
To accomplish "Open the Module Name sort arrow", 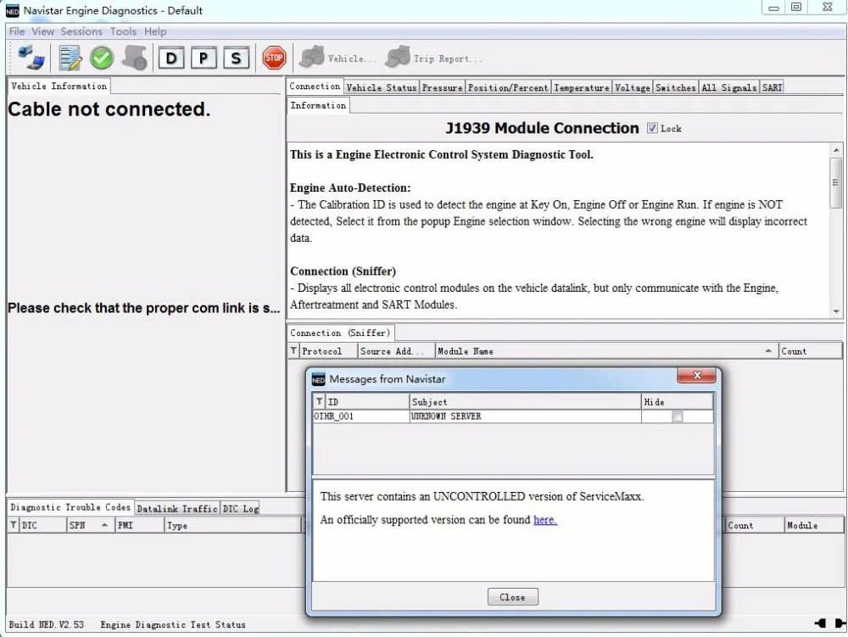I will tap(769, 350).
